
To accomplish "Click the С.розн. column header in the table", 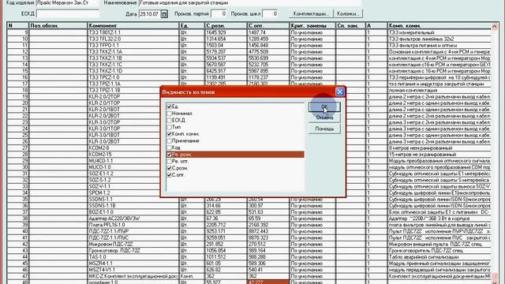I will (226, 26).
